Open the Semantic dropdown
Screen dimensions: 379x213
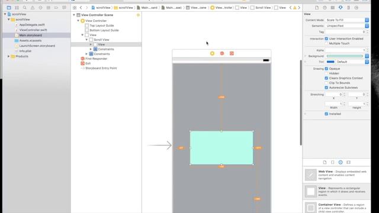click(347, 26)
